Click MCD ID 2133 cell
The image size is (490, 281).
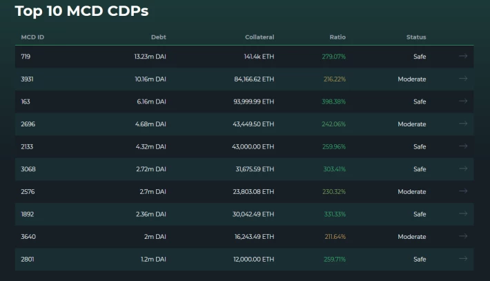[27, 146]
